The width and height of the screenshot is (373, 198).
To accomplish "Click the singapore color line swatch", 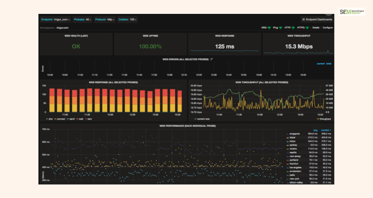I will (x=287, y=134).
